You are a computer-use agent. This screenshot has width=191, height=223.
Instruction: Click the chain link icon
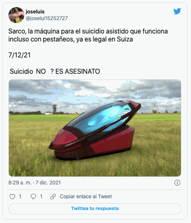(x=53, y=197)
